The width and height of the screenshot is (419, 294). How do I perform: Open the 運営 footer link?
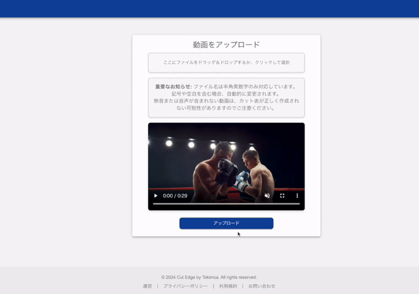(147, 286)
